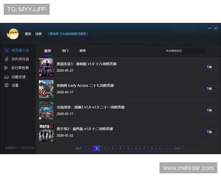The width and height of the screenshot is (221, 177).
Task: Open the Mafia II cover thumbnail
Action: click(46, 132)
